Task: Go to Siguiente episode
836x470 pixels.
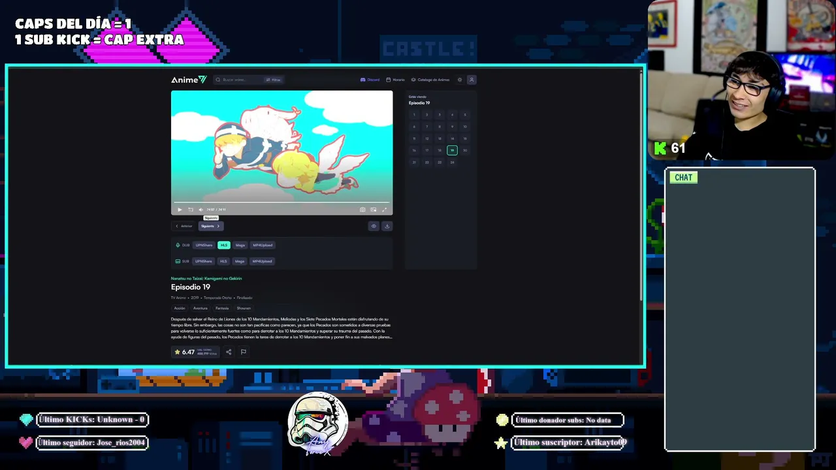Action: pyautogui.click(x=210, y=226)
